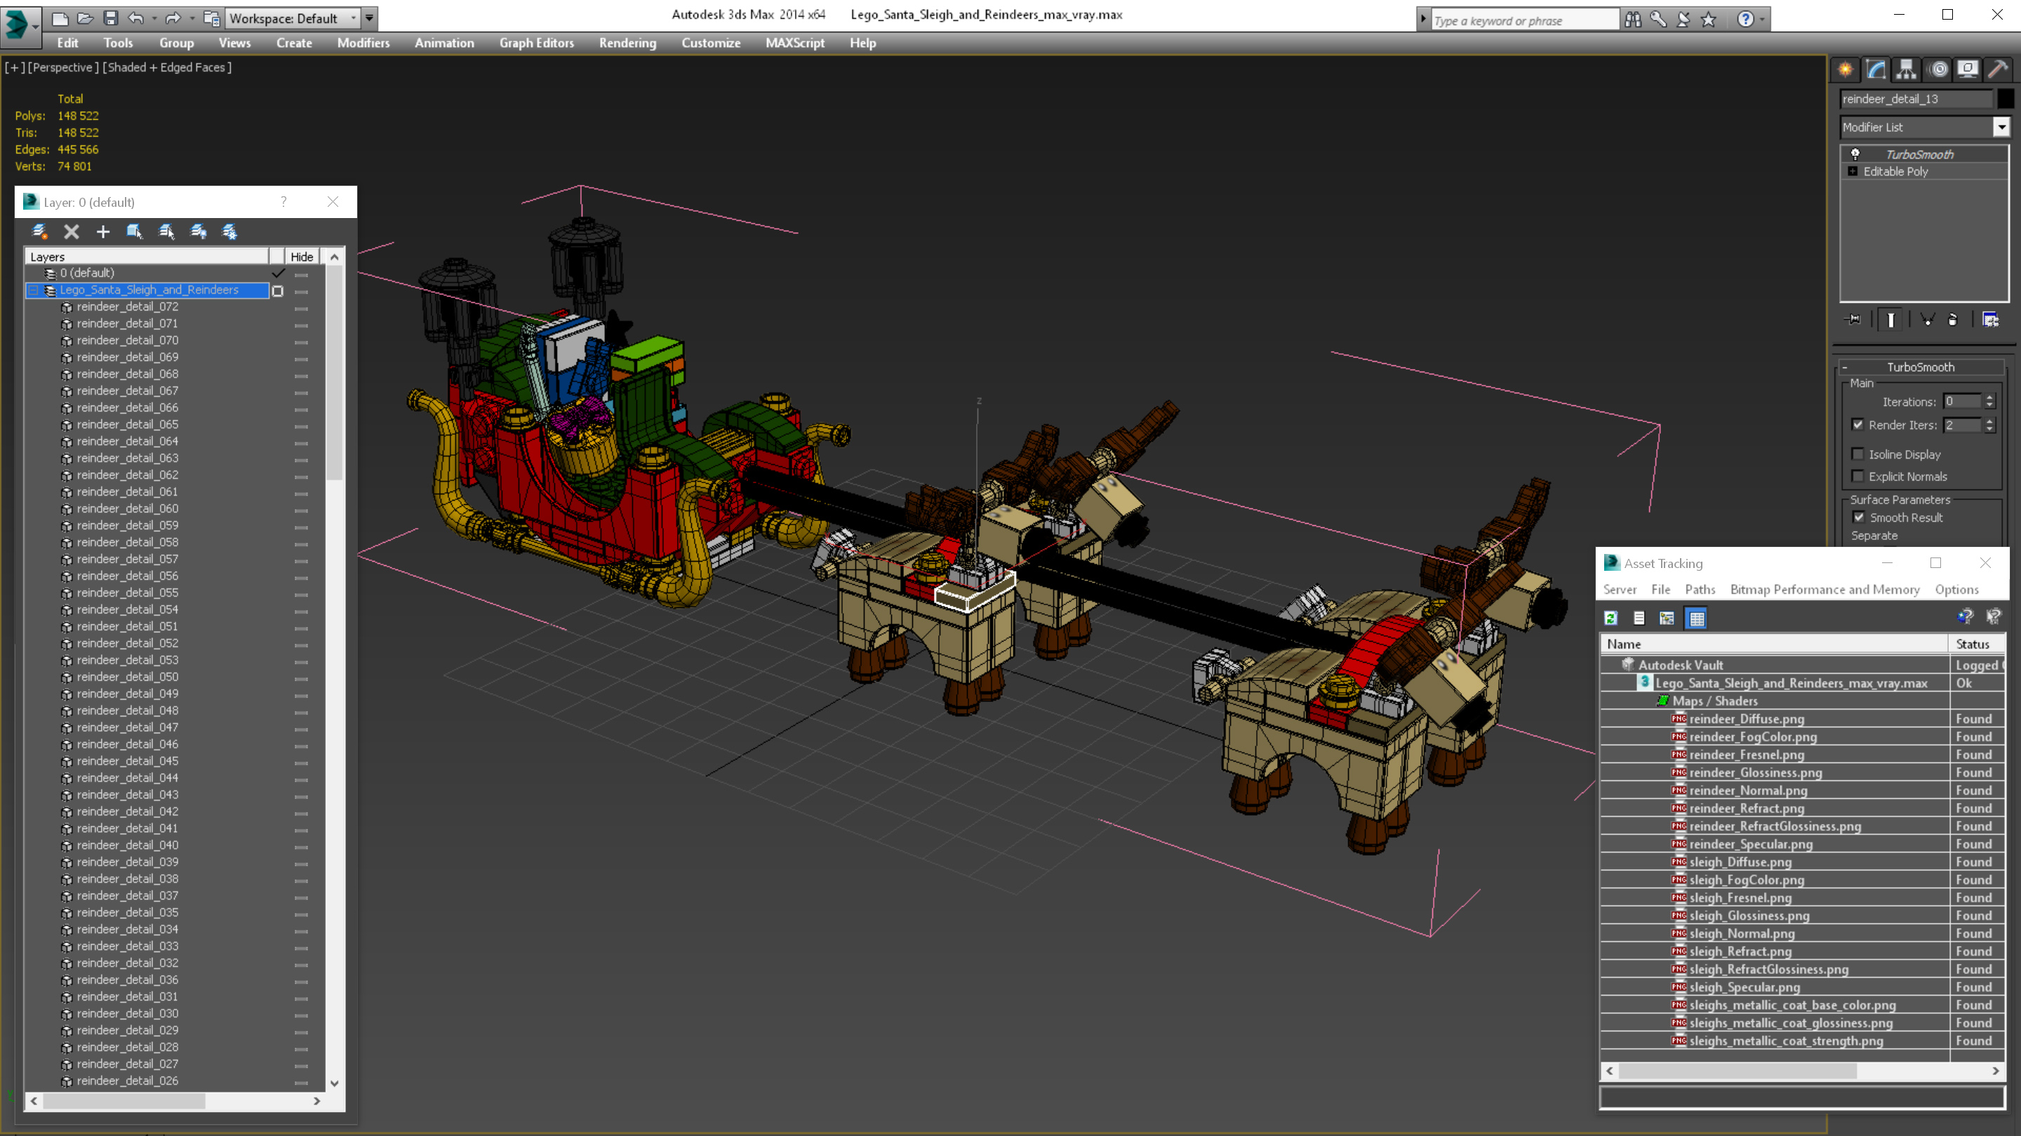Open Undo history dropdown arrow
Screen dimensions: 2021x1136
154,18
